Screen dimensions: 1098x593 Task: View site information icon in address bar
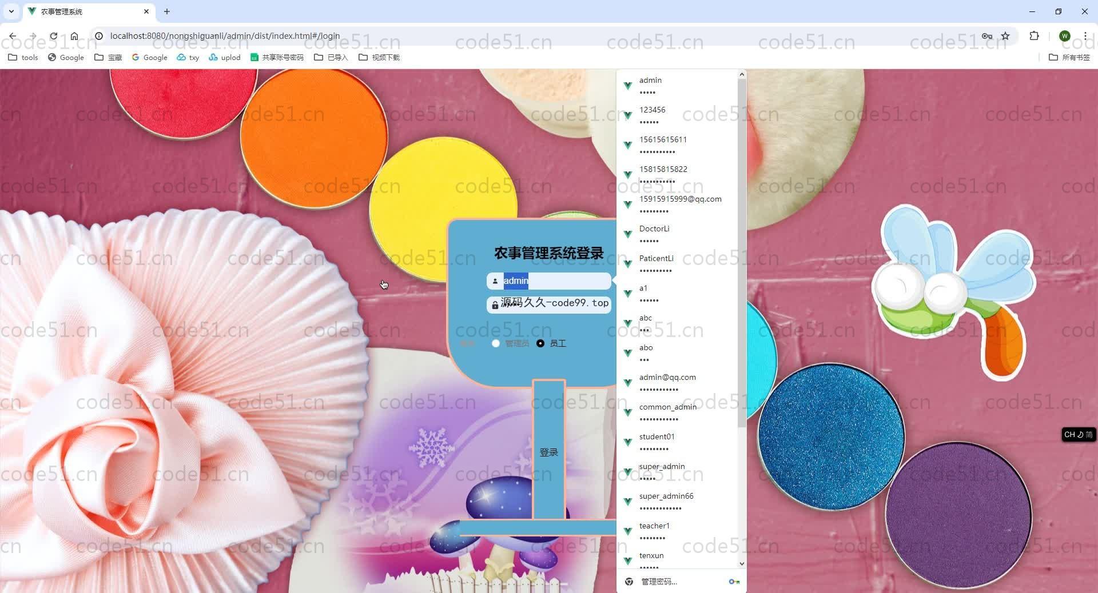click(x=98, y=35)
